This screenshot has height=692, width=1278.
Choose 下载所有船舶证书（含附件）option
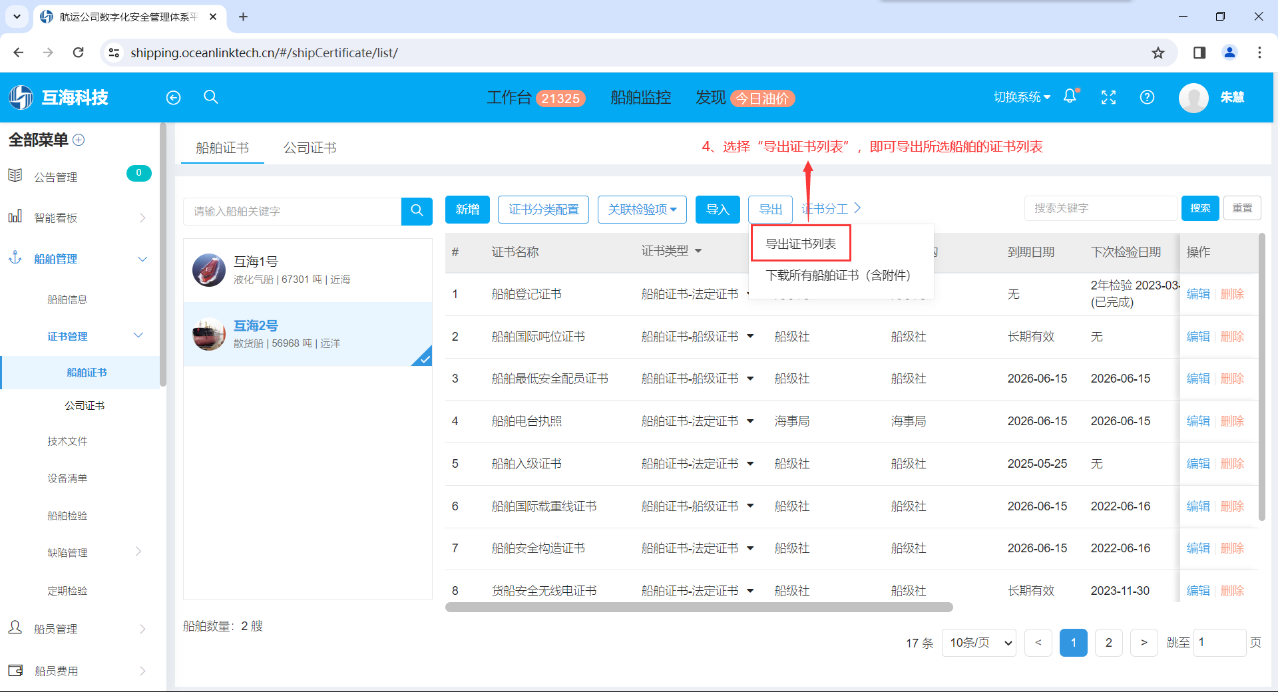(837, 275)
